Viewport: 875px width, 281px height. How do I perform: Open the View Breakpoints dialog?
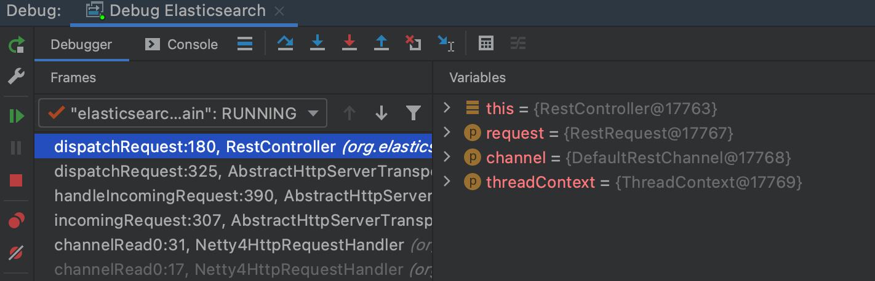(x=16, y=220)
